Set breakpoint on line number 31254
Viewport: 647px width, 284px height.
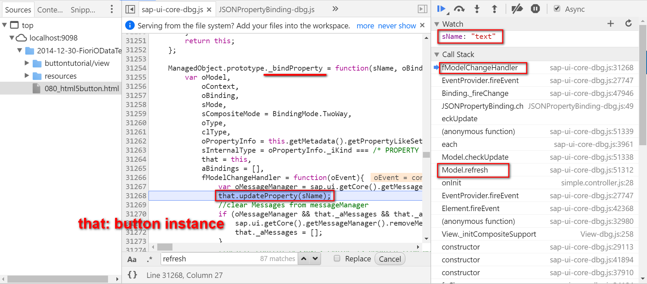pos(136,68)
